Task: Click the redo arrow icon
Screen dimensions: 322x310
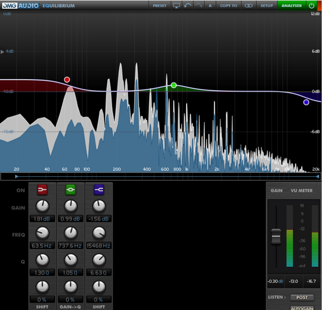Action: [x=199, y=5]
